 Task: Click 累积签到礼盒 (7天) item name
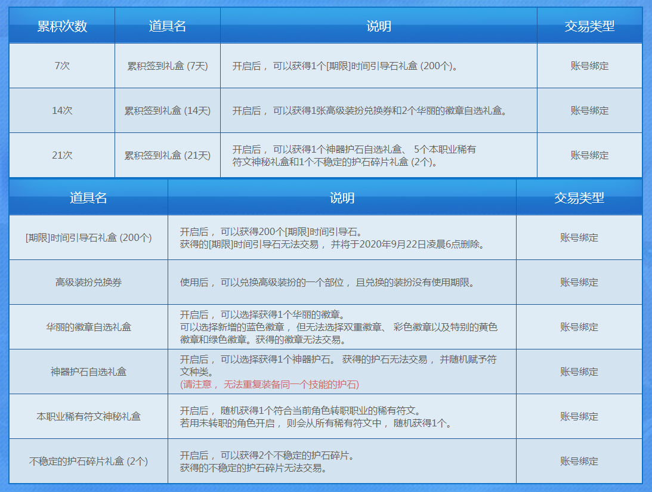tap(168, 66)
